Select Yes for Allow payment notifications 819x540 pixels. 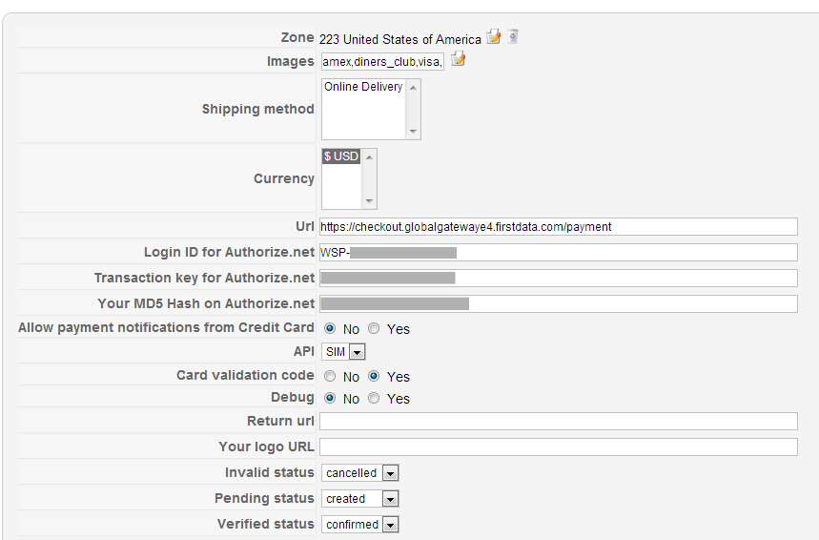374,329
